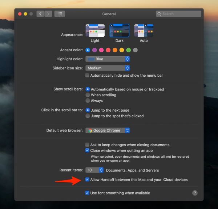
Task: Minimize window with the yellow button
Action: [x=25, y=14]
